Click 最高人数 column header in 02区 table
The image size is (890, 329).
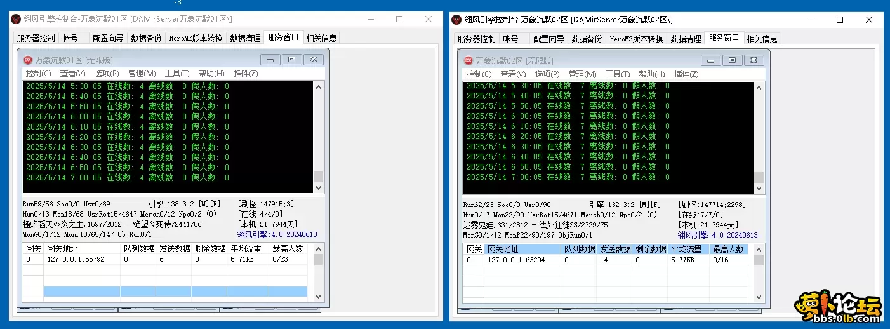pyautogui.click(x=729, y=249)
